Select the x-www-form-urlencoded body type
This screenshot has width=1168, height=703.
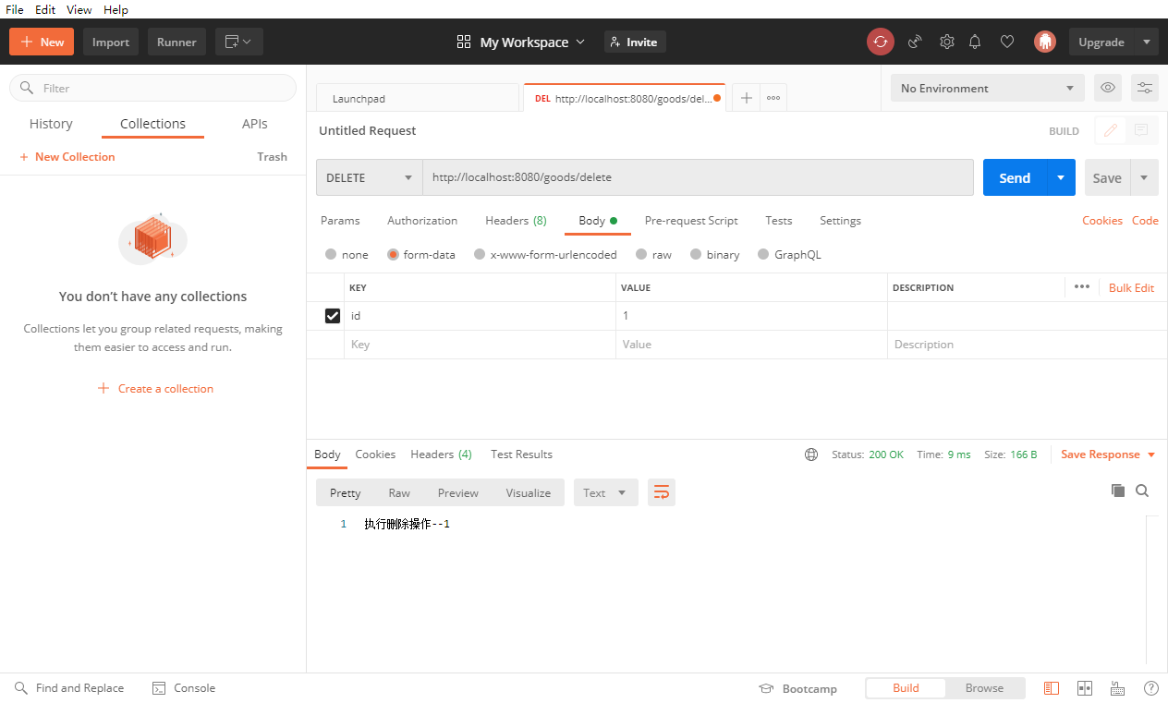pos(479,254)
